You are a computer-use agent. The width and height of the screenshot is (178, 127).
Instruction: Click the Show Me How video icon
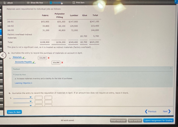[x=28, y=3]
